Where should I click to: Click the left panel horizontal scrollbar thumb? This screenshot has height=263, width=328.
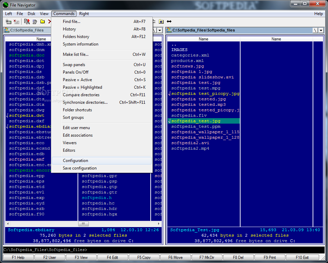click(83, 224)
